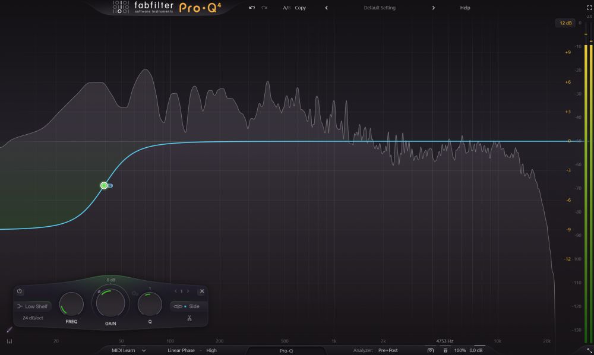Click the scissors split band icon
The height and width of the screenshot is (355, 594).
pyautogui.click(x=189, y=318)
